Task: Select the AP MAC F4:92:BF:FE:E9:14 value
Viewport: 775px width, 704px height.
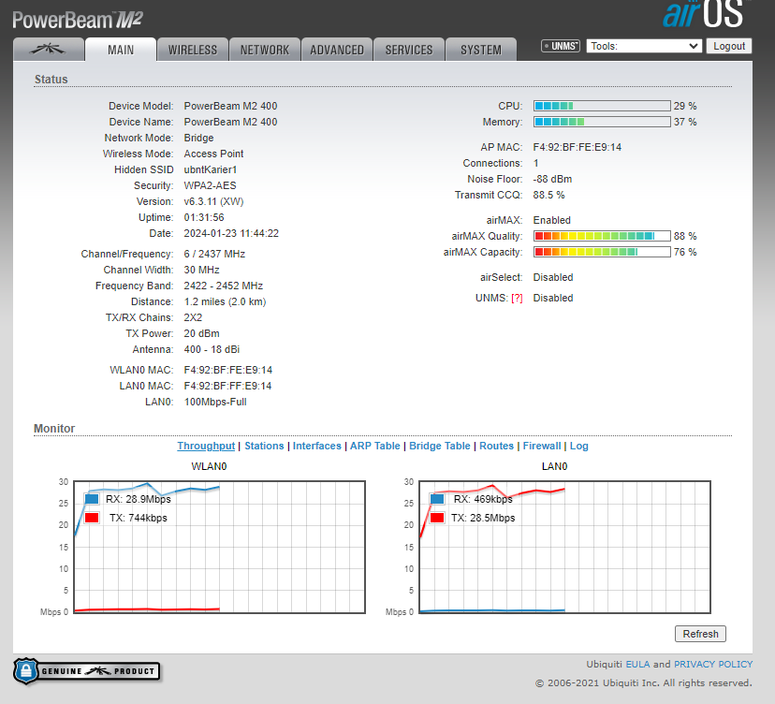Action: 578,147
